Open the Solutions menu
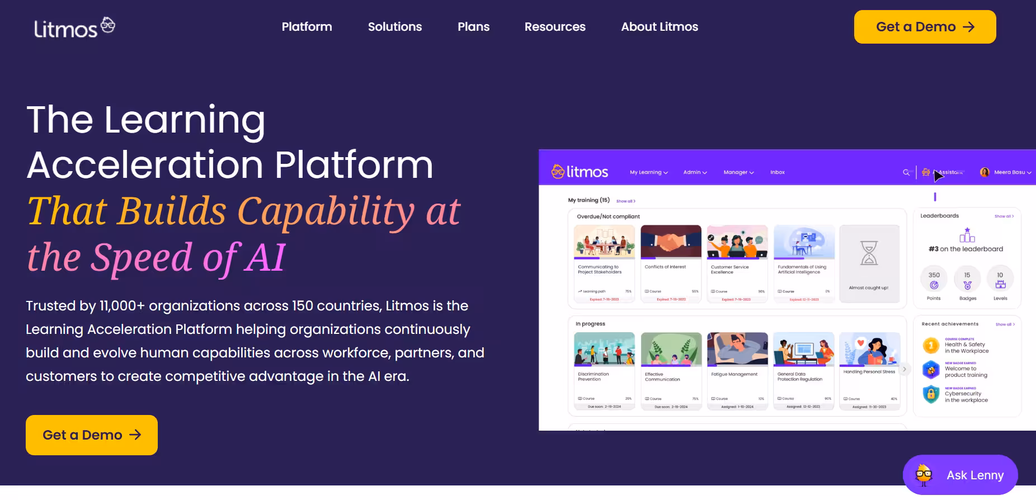 (395, 27)
